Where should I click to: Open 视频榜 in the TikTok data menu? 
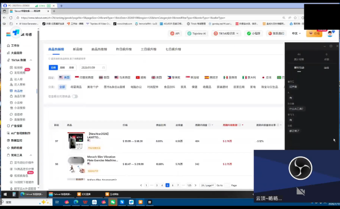18,68
